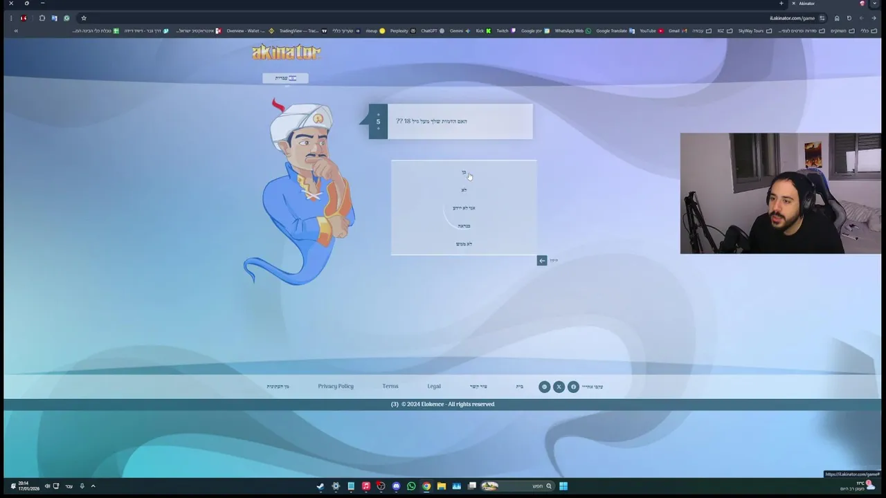
Task: Close the Akinator tab
Action: [x=794, y=3]
